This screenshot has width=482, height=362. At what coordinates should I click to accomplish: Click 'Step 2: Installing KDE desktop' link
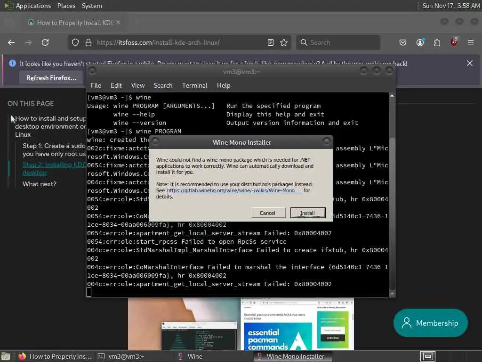coord(54,169)
